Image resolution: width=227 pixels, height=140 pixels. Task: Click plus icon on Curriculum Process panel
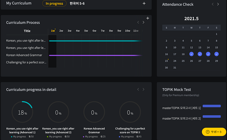pyautogui.click(x=148, y=18)
